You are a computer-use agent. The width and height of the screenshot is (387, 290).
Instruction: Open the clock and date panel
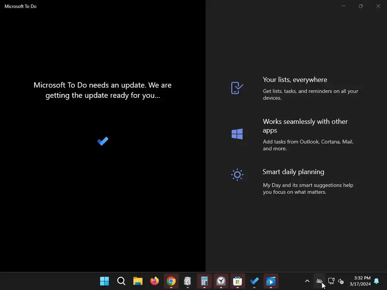pyautogui.click(x=360, y=281)
